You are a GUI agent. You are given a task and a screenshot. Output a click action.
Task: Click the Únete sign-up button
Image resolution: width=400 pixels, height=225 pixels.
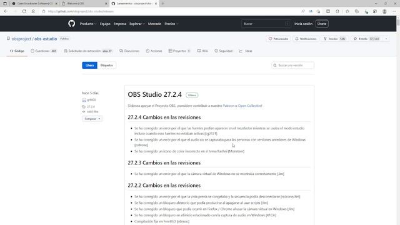tap(322, 24)
